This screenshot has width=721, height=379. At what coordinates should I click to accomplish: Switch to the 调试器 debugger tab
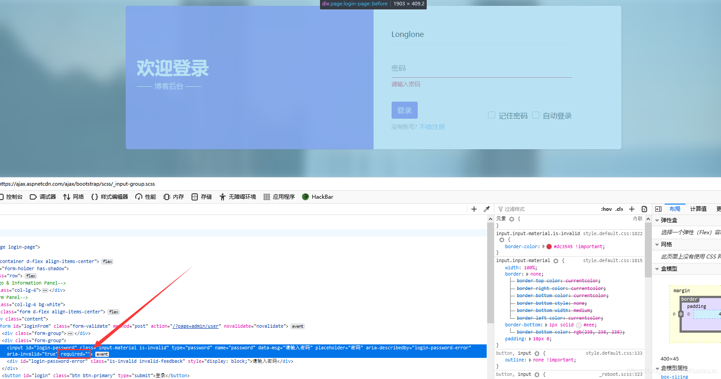point(43,197)
